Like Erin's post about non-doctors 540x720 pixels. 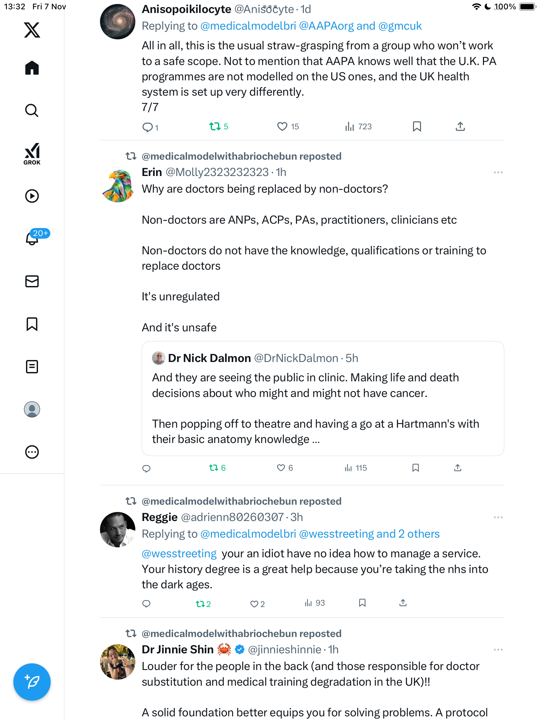[x=281, y=468]
